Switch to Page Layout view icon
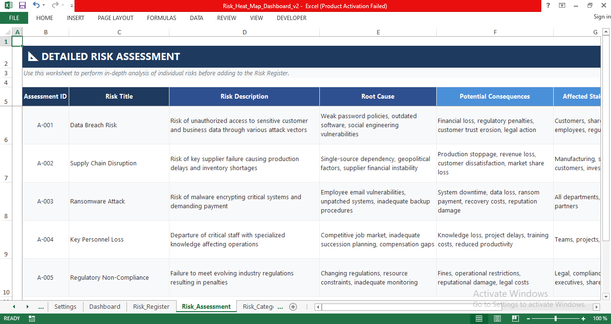 (497, 318)
